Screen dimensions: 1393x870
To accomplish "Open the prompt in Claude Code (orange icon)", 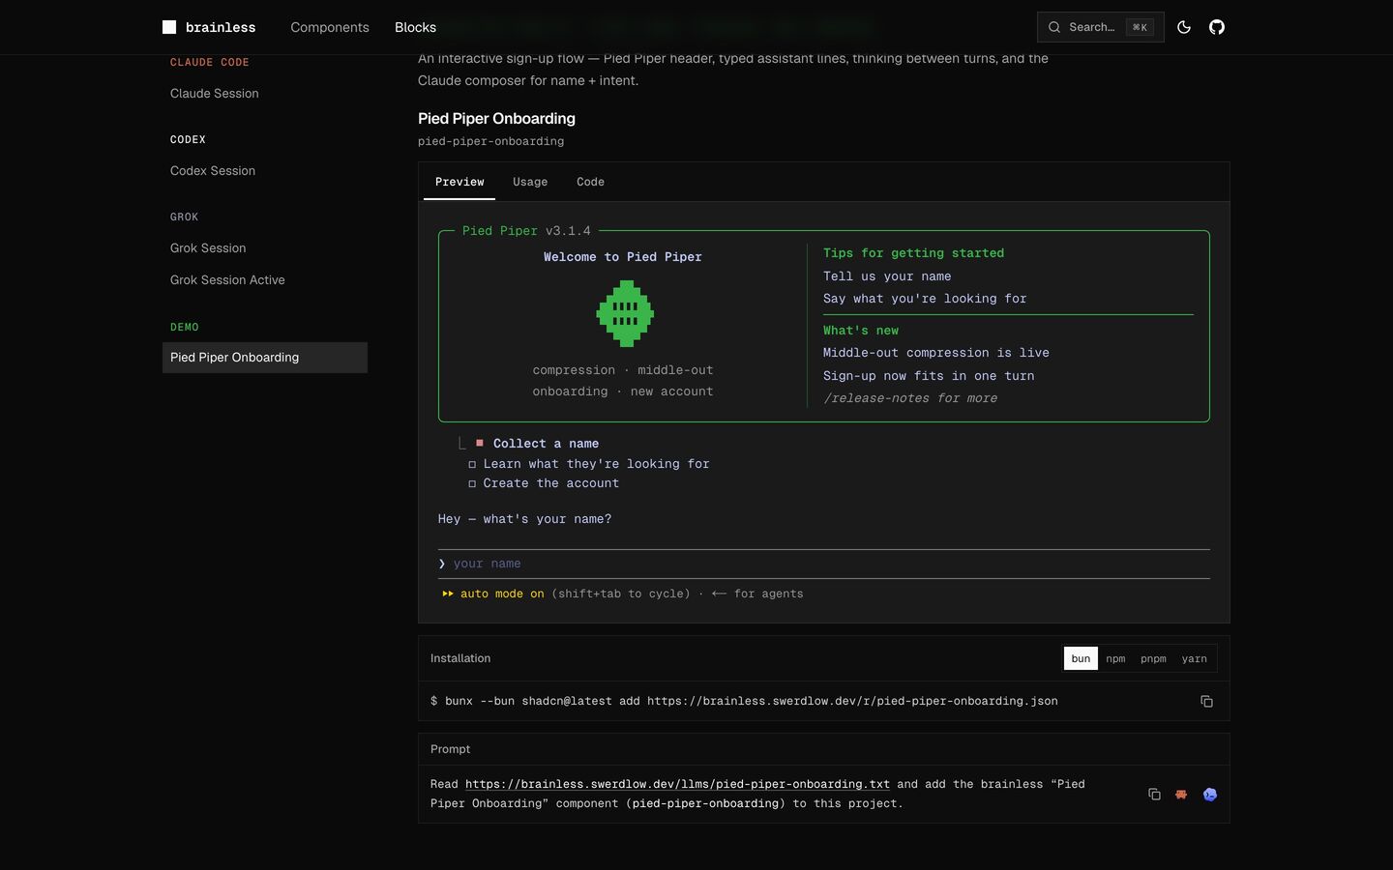I will 1181,794.
